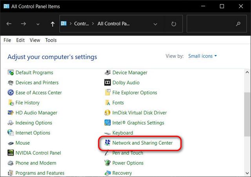Click the NVIDIA Control Panel icon
The width and height of the screenshot is (251, 177).
point(11,153)
